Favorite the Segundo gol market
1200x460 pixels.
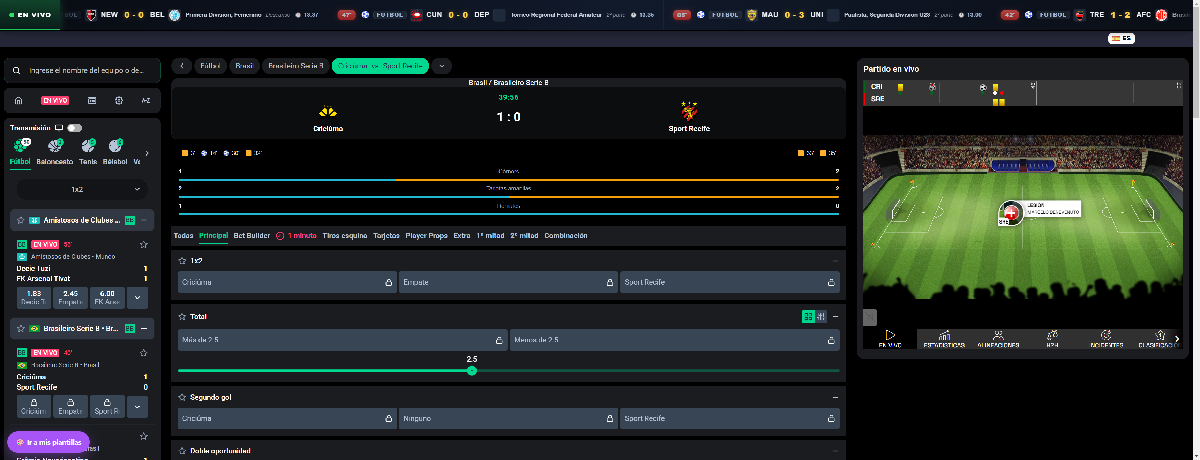point(182,398)
